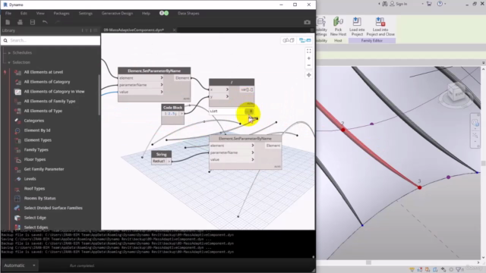
Task: Click the Code Block node header
Action: (x=172, y=108)
